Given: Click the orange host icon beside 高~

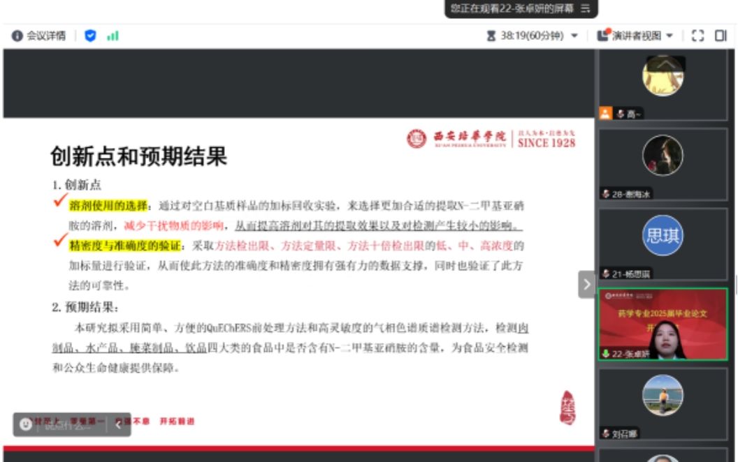Looking at the screenshot, I should click(605, 114).
